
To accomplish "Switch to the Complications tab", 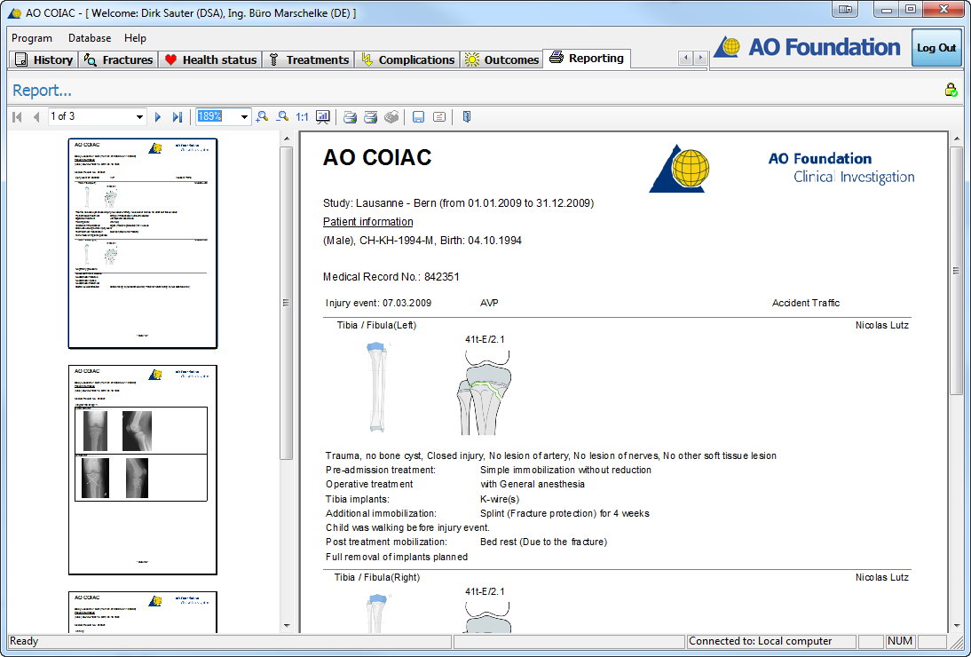I will (x=407, y=59).
